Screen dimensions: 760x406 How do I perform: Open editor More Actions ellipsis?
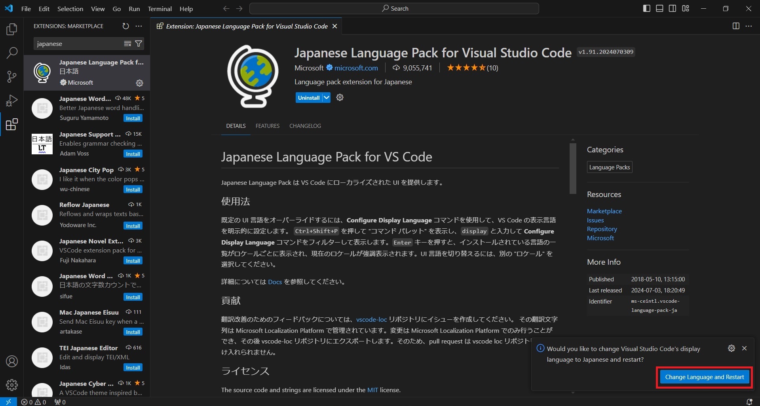749,26
